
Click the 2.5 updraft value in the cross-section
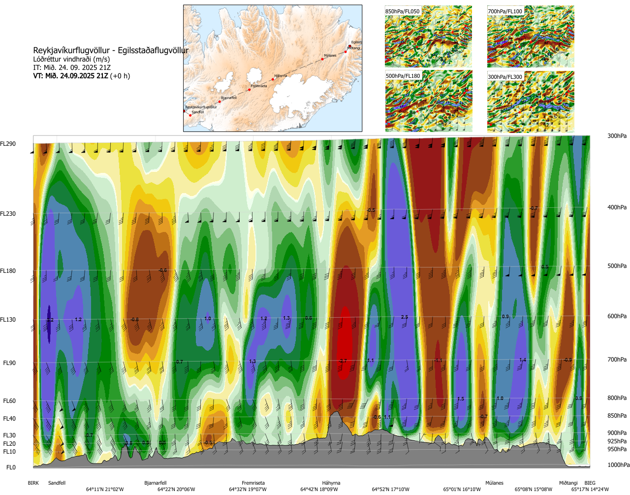[405, 317]
